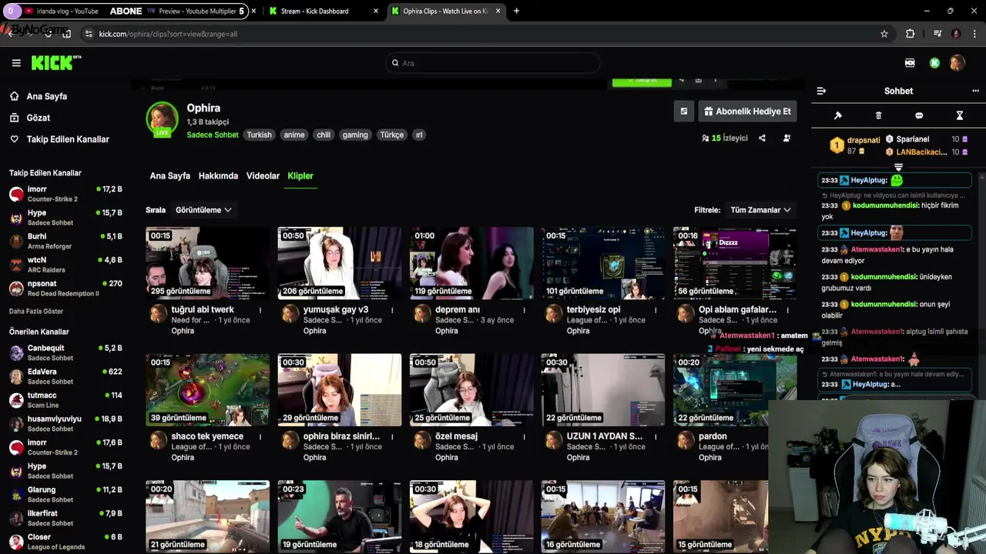Select the Klipler tab

(x=300, y=176)
